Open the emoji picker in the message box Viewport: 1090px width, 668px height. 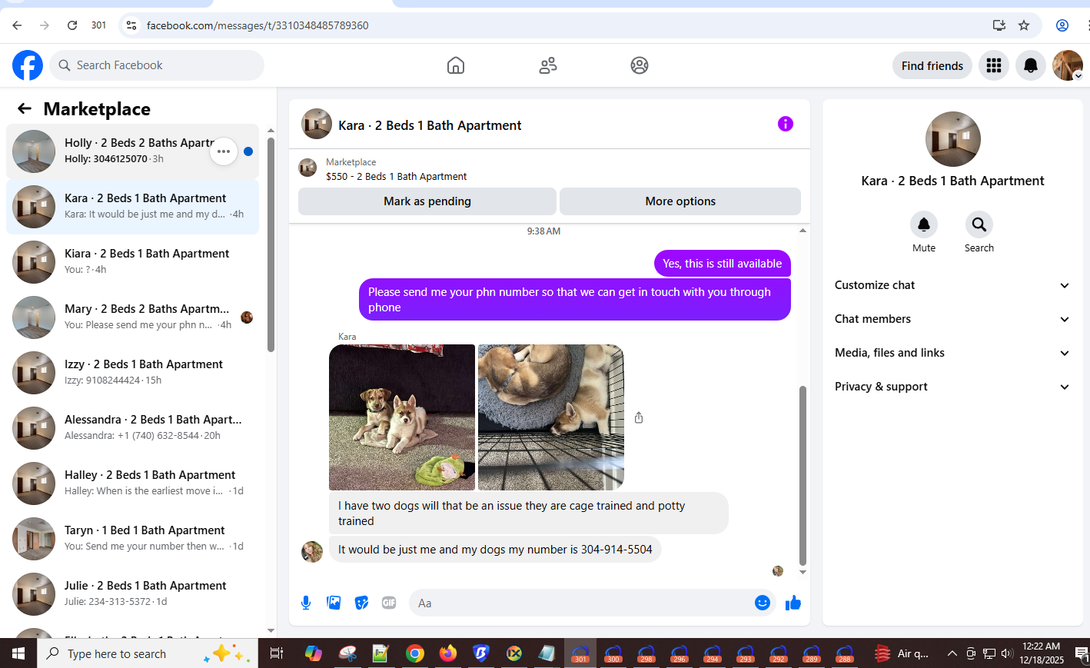763,603
